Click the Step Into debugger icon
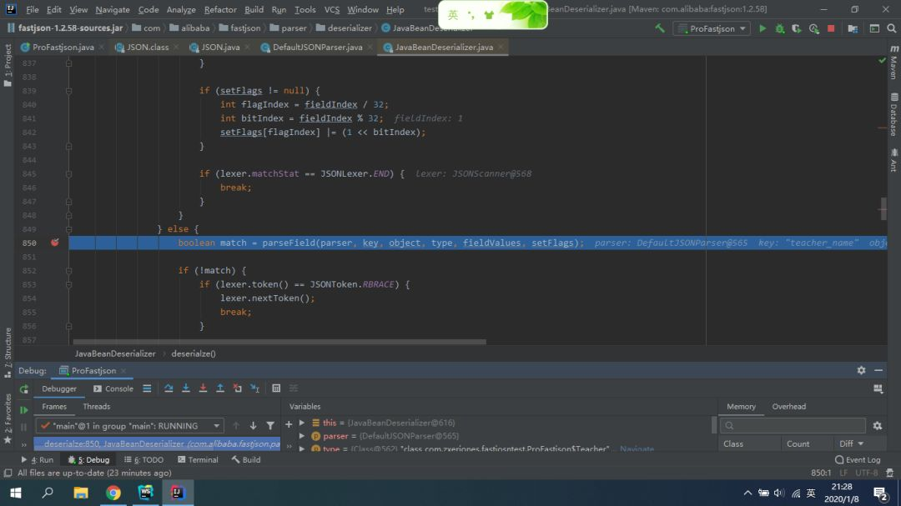The width and height of the screenshot is (901, 506). click(185, 388)
